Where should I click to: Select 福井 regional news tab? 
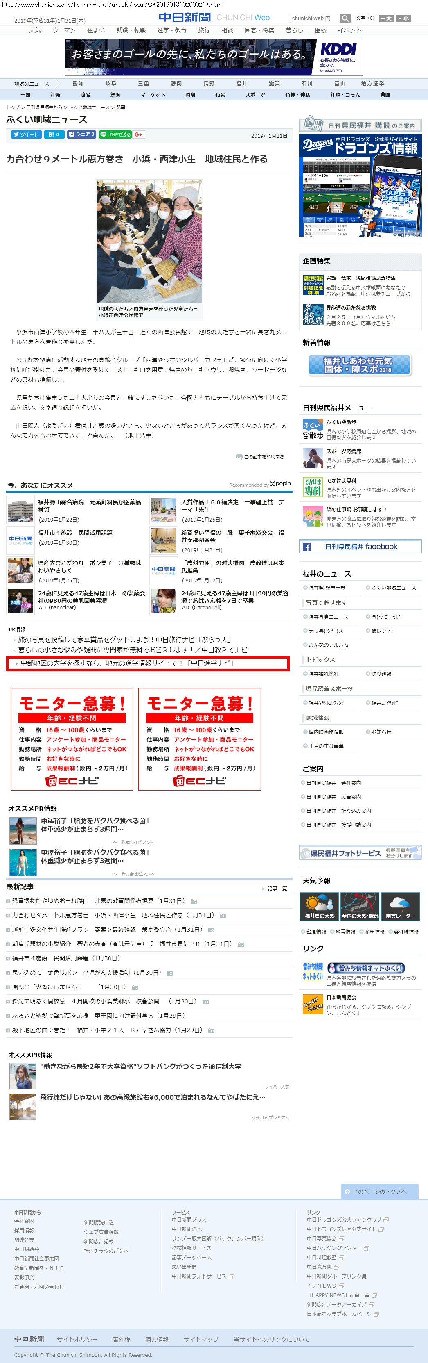click(x=242, y=84)
